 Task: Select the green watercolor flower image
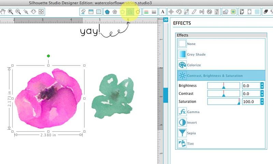113,96
